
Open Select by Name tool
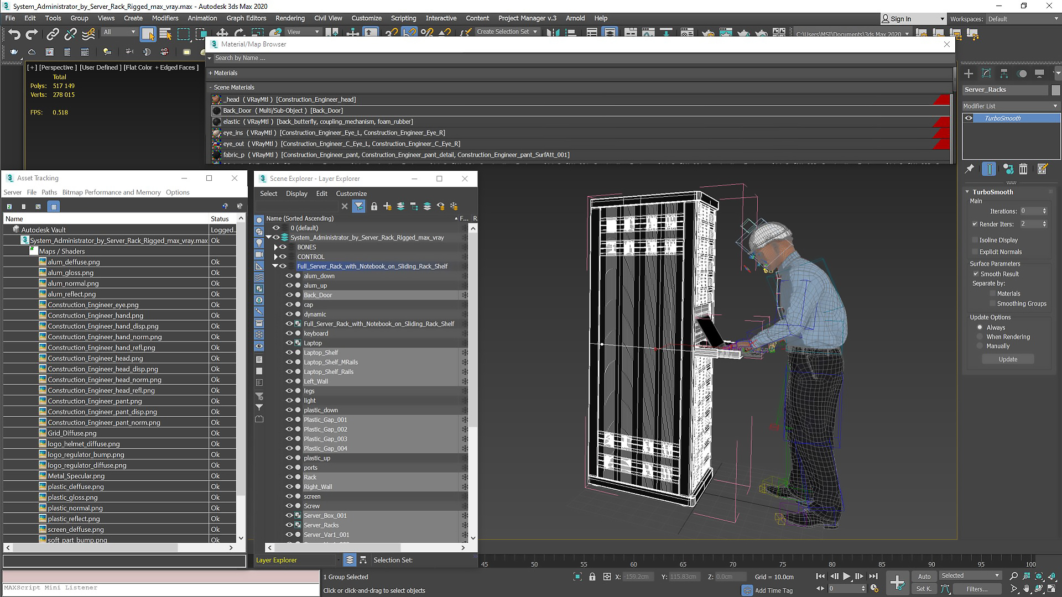[x=165, y=34]
